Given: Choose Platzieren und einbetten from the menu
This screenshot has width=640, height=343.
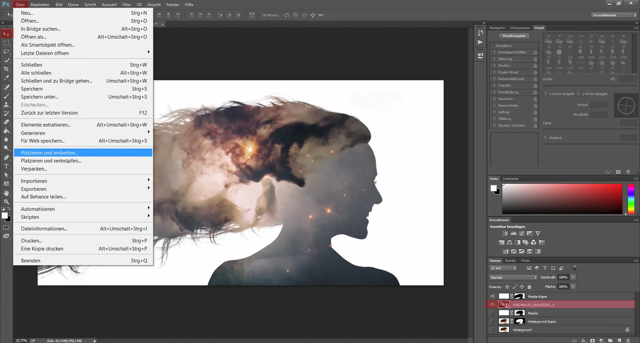Looking at the screenshot, I should (x=49, y=153).
